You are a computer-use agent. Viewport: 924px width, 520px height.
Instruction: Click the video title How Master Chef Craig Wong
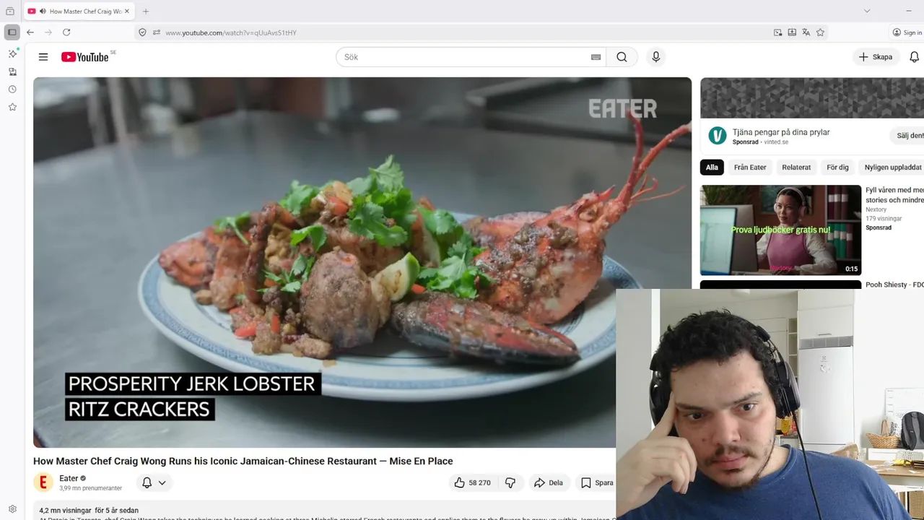pos(243,461)
